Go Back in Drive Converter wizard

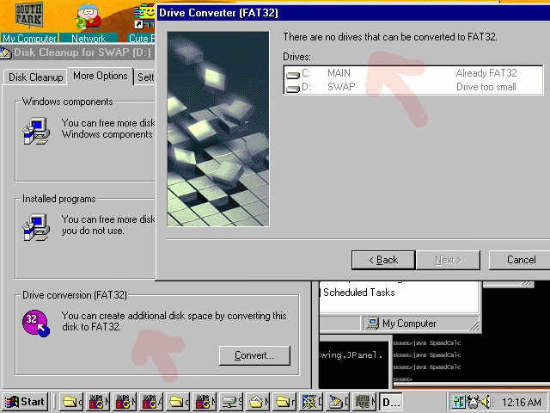(x=383, y=260)
